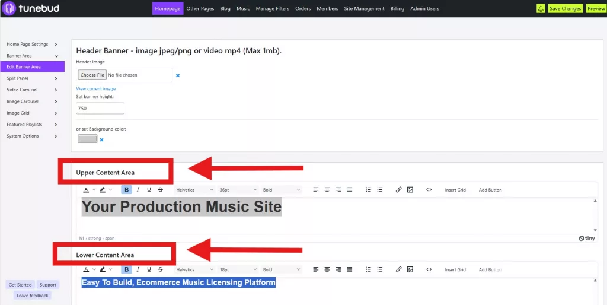Apply bullet list in Lower Content editor

click(380, 269)
